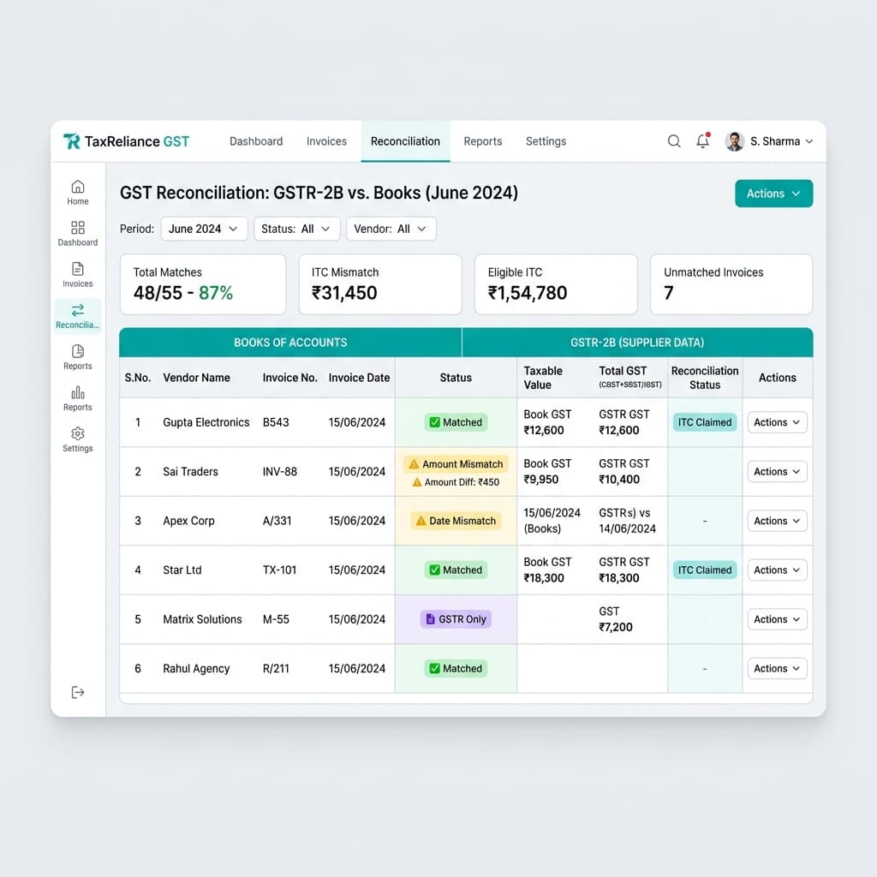The width and height of the screenshot is (877, 877).
Task: Click the GSTR-2B (SUPPLIER DATA) header
Action: pyautogui.click(x=637, y=343)
